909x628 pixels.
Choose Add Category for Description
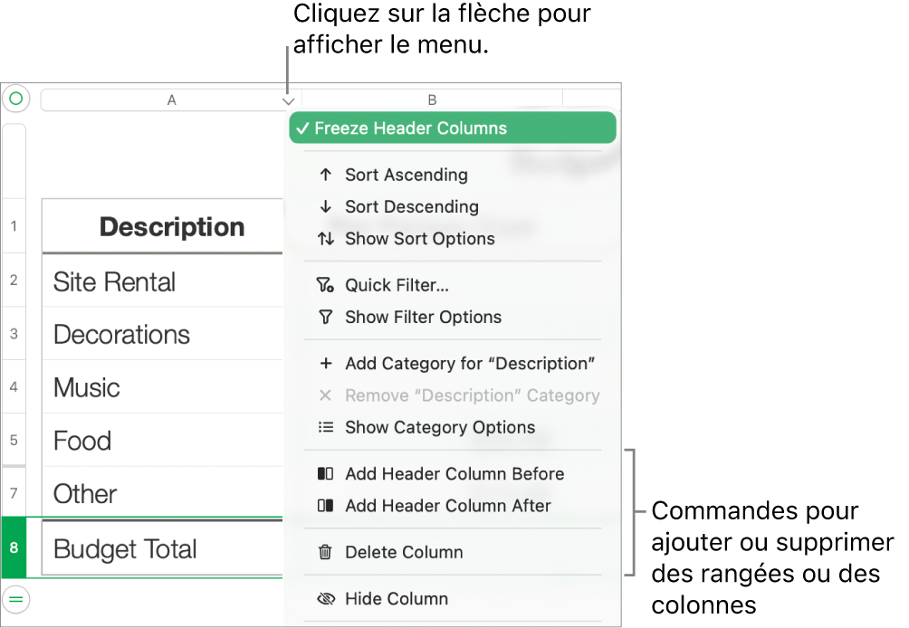coord(469,363)
